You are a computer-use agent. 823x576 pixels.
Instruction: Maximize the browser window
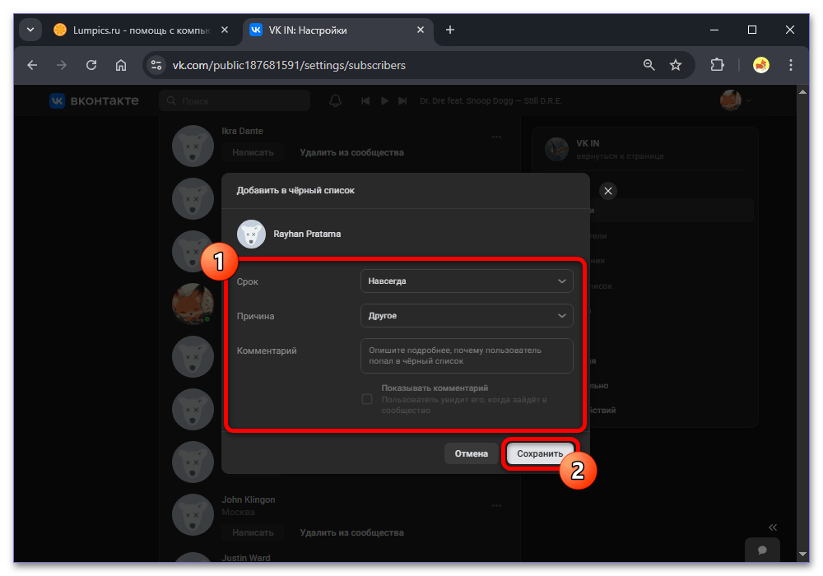click(752, 30)
